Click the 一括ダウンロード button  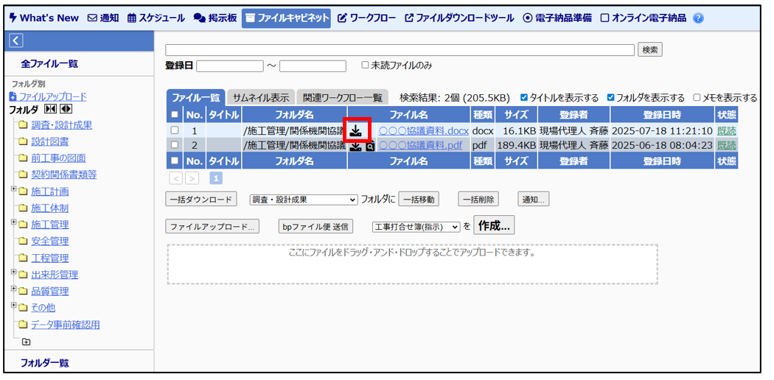pyautogui.click(x=201, y=200)
